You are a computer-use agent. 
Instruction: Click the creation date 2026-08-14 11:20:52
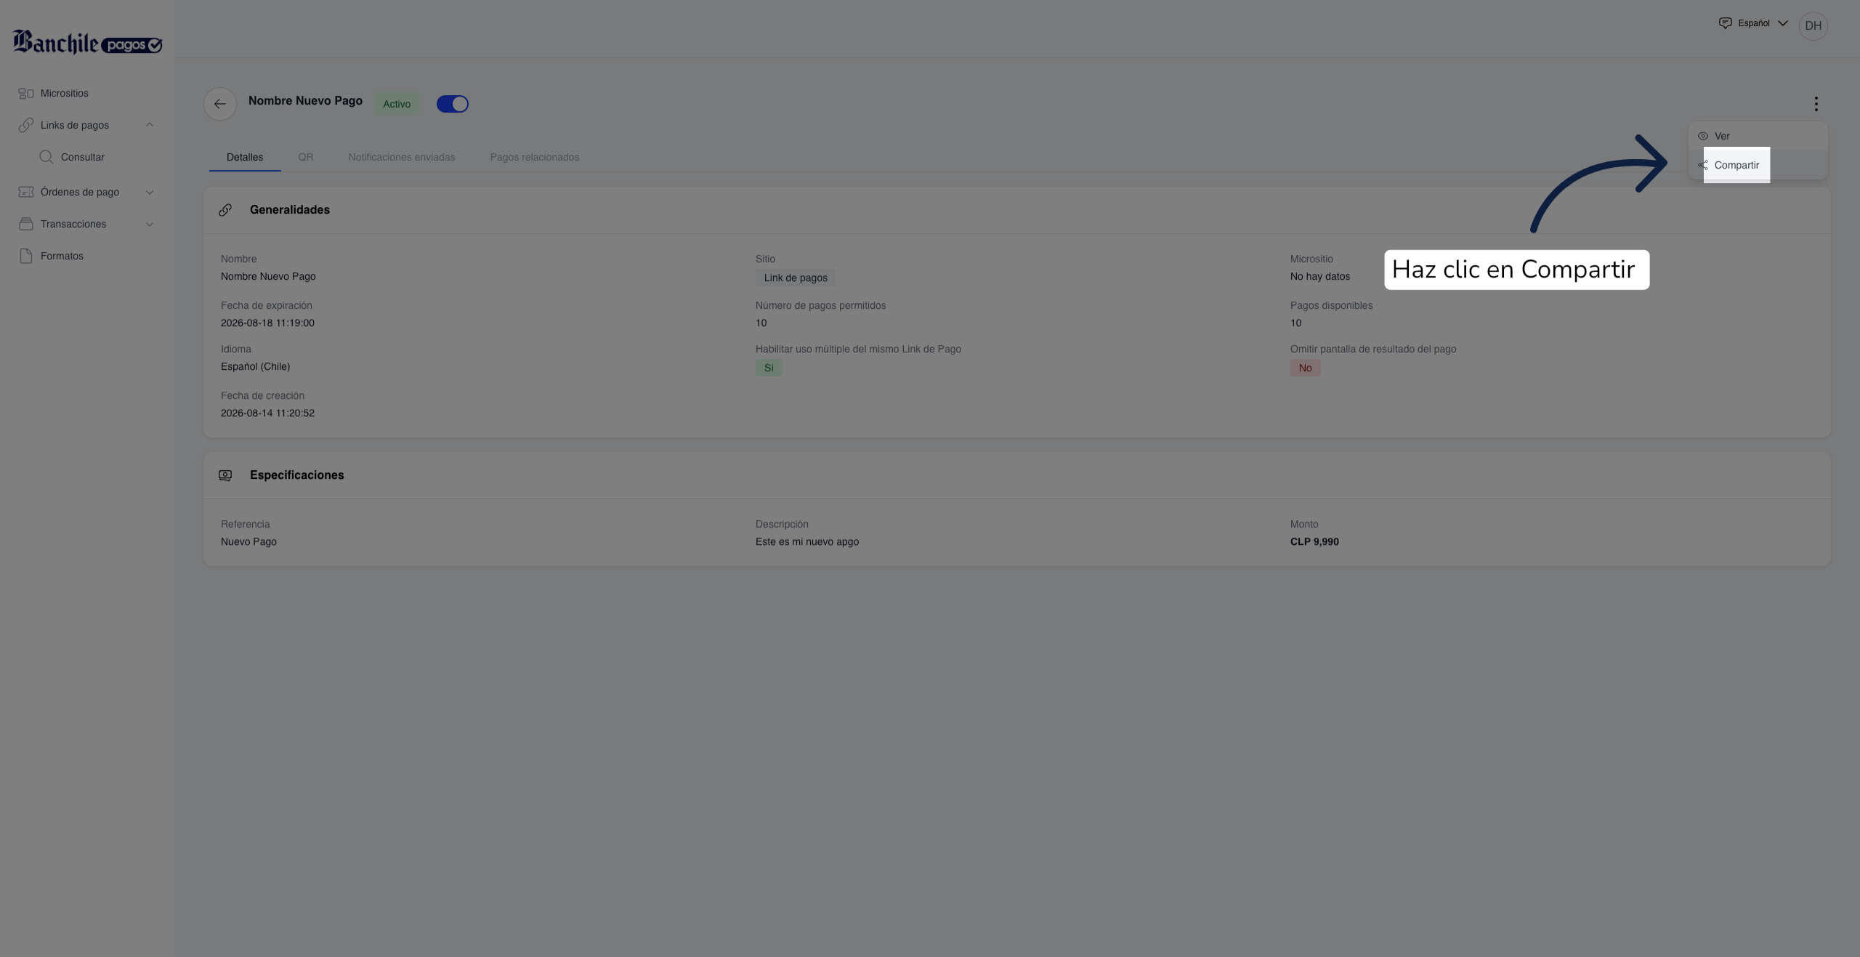(x=267, y=413)
